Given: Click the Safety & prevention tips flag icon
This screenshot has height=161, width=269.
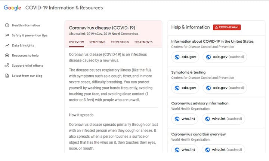Looking at the screenshot, I should coord(7,36).
